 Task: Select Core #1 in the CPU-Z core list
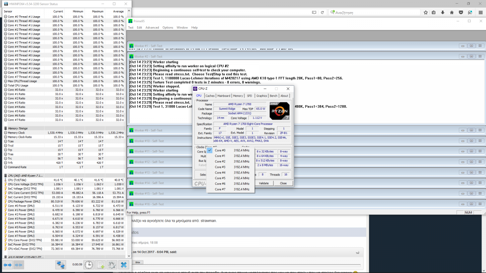coord(230,156)
